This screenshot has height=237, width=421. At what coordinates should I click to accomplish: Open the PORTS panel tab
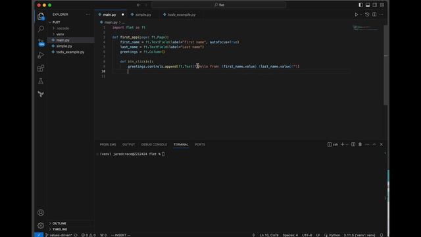point(200,145)
